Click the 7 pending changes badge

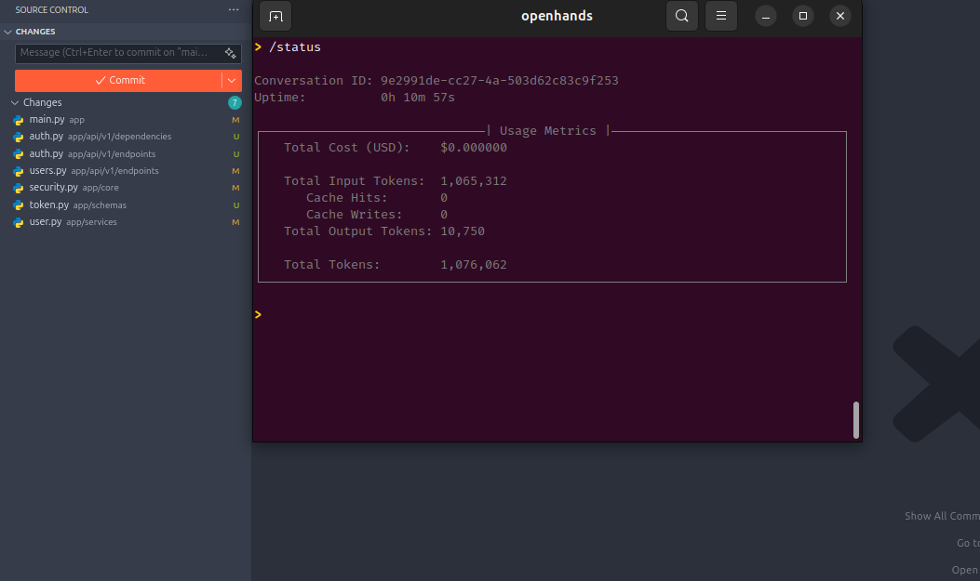(x=235, y=102)
